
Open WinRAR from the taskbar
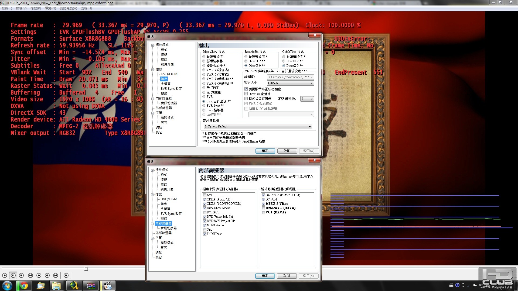click(x=91, y=286)
